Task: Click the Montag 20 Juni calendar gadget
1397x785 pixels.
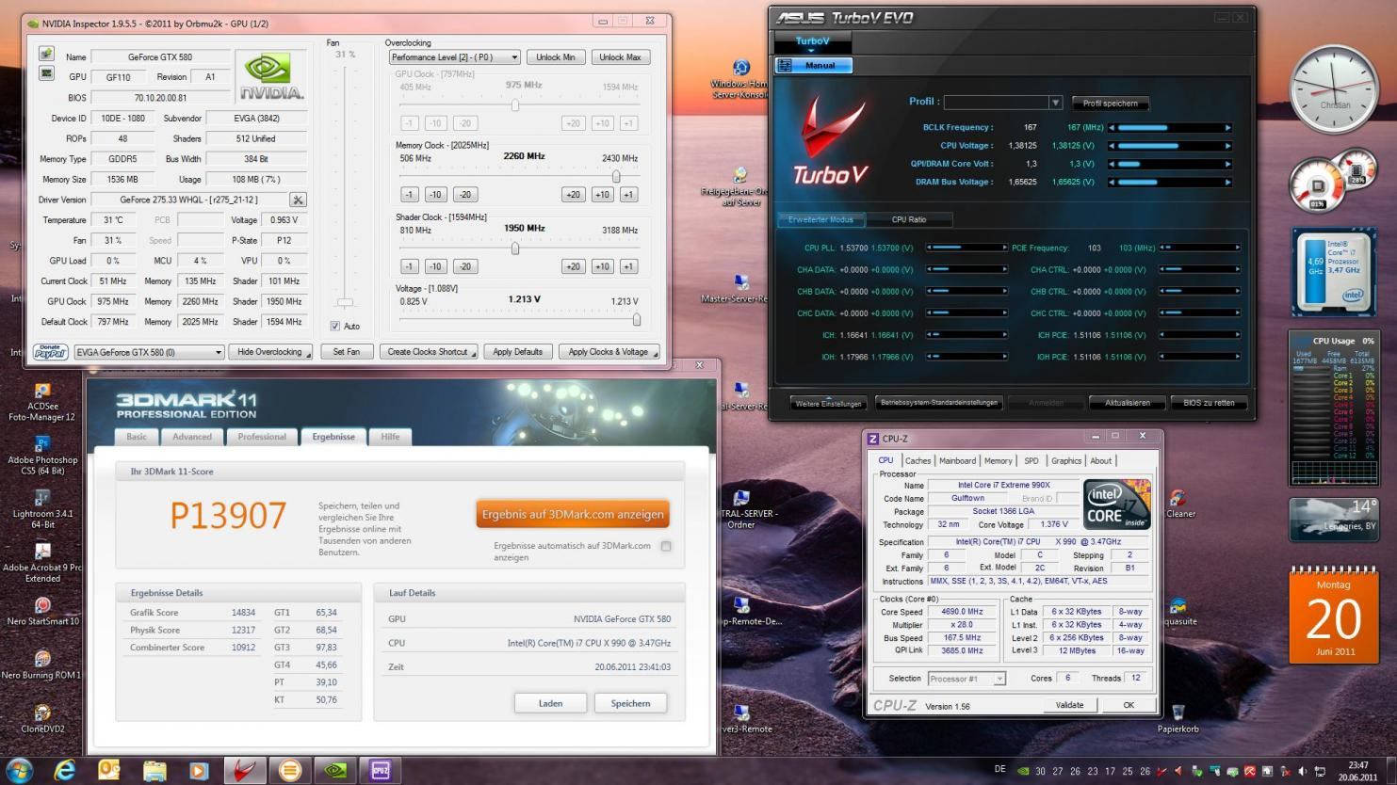Action: pos(1333,614)
